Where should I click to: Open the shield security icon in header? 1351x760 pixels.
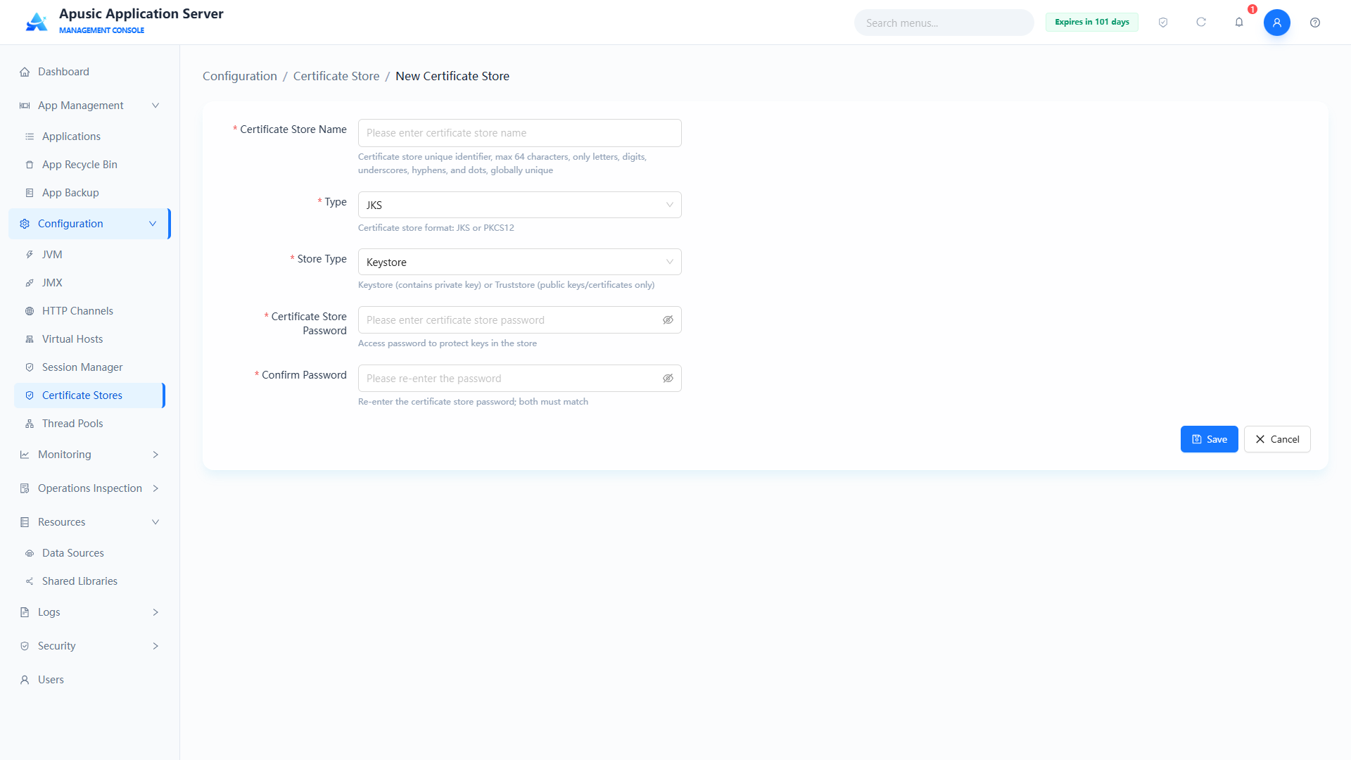[x=1163, y=23]
